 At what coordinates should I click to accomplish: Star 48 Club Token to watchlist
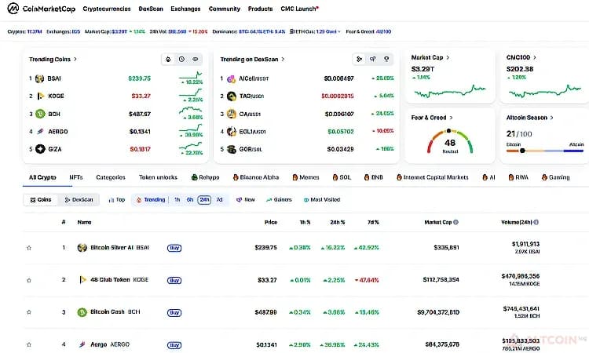(x=29, y=280)
